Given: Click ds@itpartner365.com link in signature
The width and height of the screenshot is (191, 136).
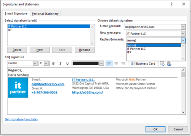Looking at the screenshot, I should pos(48,84).
